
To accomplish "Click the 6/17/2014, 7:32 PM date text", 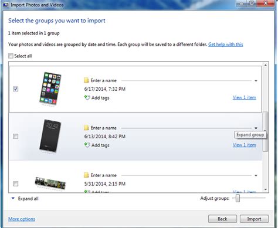I will (105, 89).
